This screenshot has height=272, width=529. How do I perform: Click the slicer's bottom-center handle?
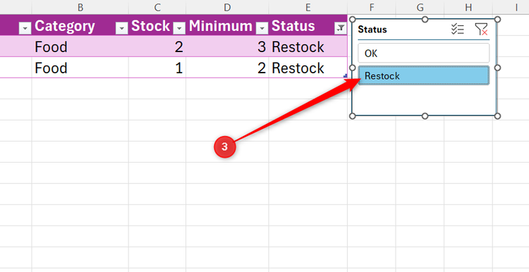425,116
